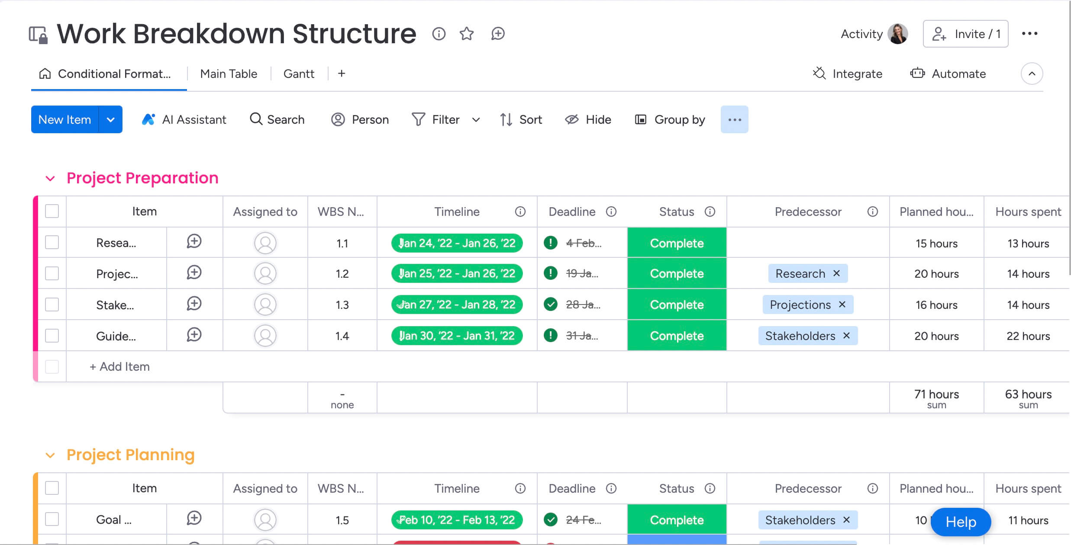Expand the Filter dropdown chevron
This screenshot has height=545, width=1071.
pos(476,119)
